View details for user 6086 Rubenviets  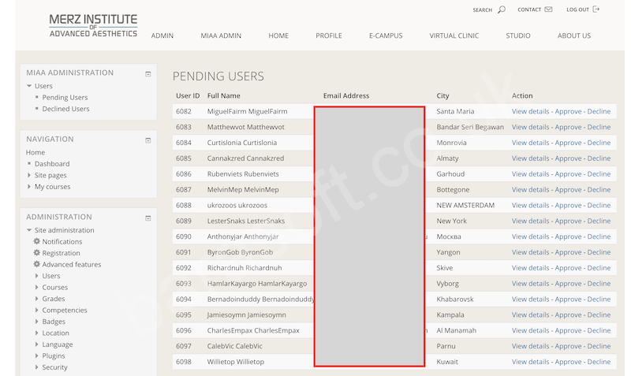coord(530,174)
